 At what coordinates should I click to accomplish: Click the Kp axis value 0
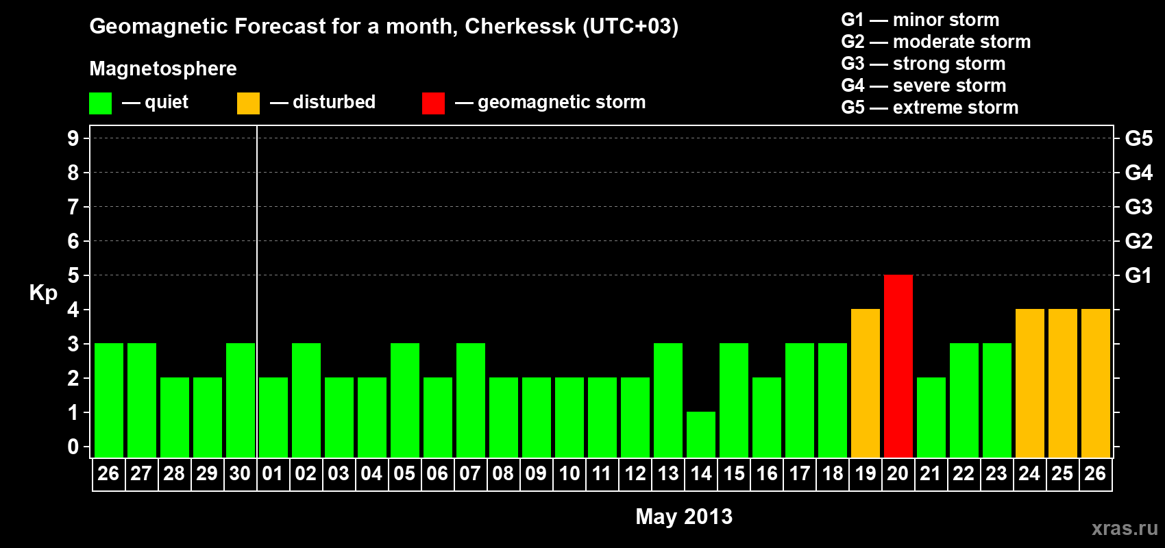pyautogui.click(x=73, y=447)
